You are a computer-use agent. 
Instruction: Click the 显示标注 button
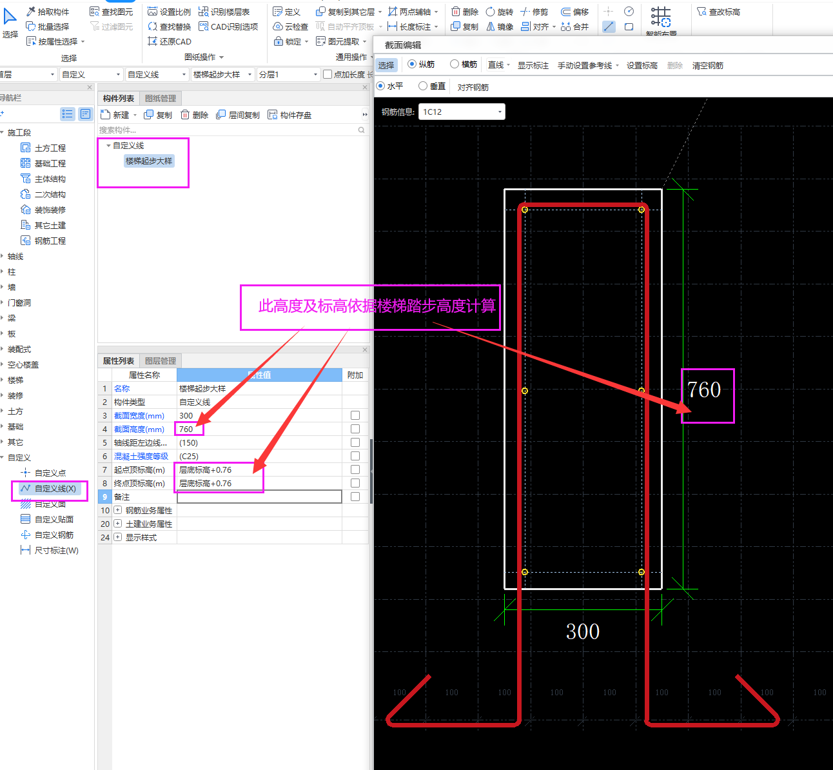pos(533,65)
